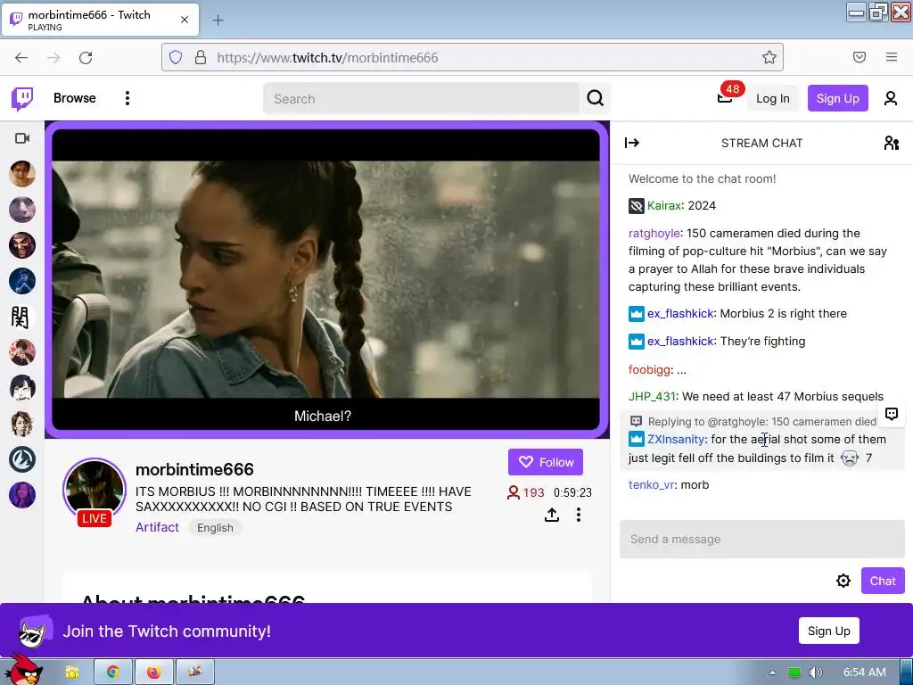Open the Angry Birds start button on taskbar
The width and height of the screenshot is (913, 685).
(26, 671)
